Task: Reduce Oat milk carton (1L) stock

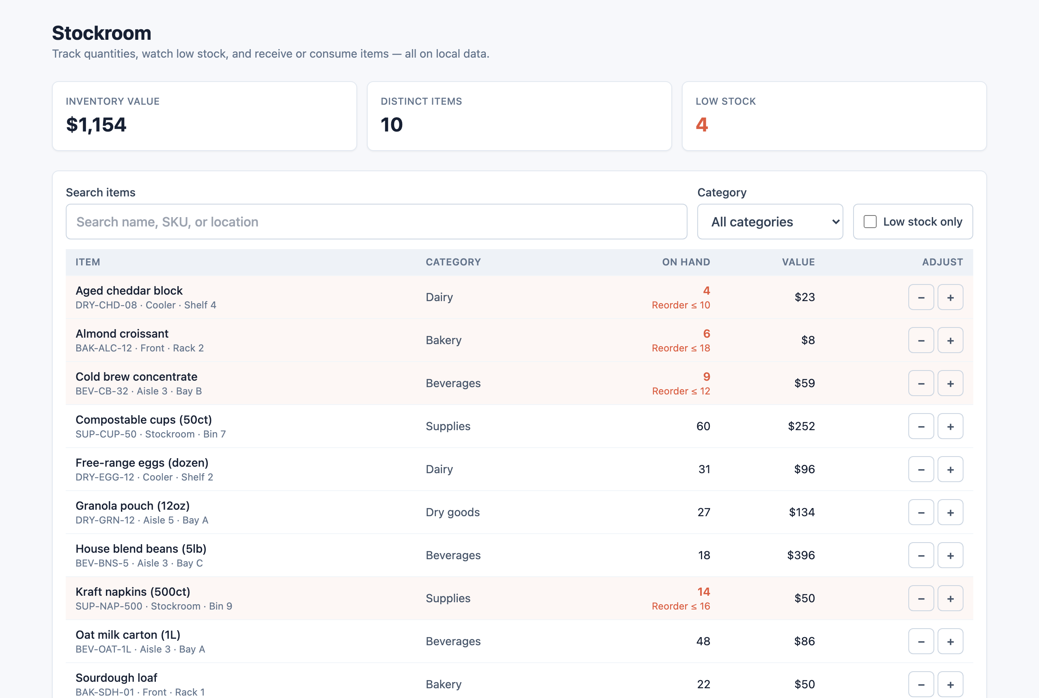Action: click(x=920, y=642)
